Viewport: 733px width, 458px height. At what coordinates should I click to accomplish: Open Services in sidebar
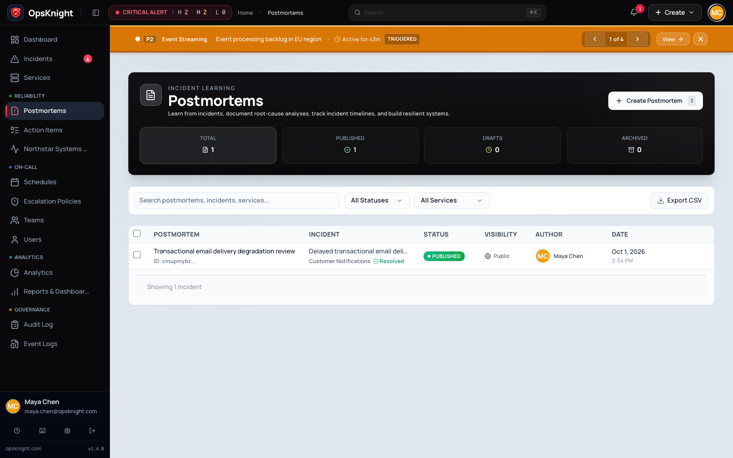click(55, 78)
